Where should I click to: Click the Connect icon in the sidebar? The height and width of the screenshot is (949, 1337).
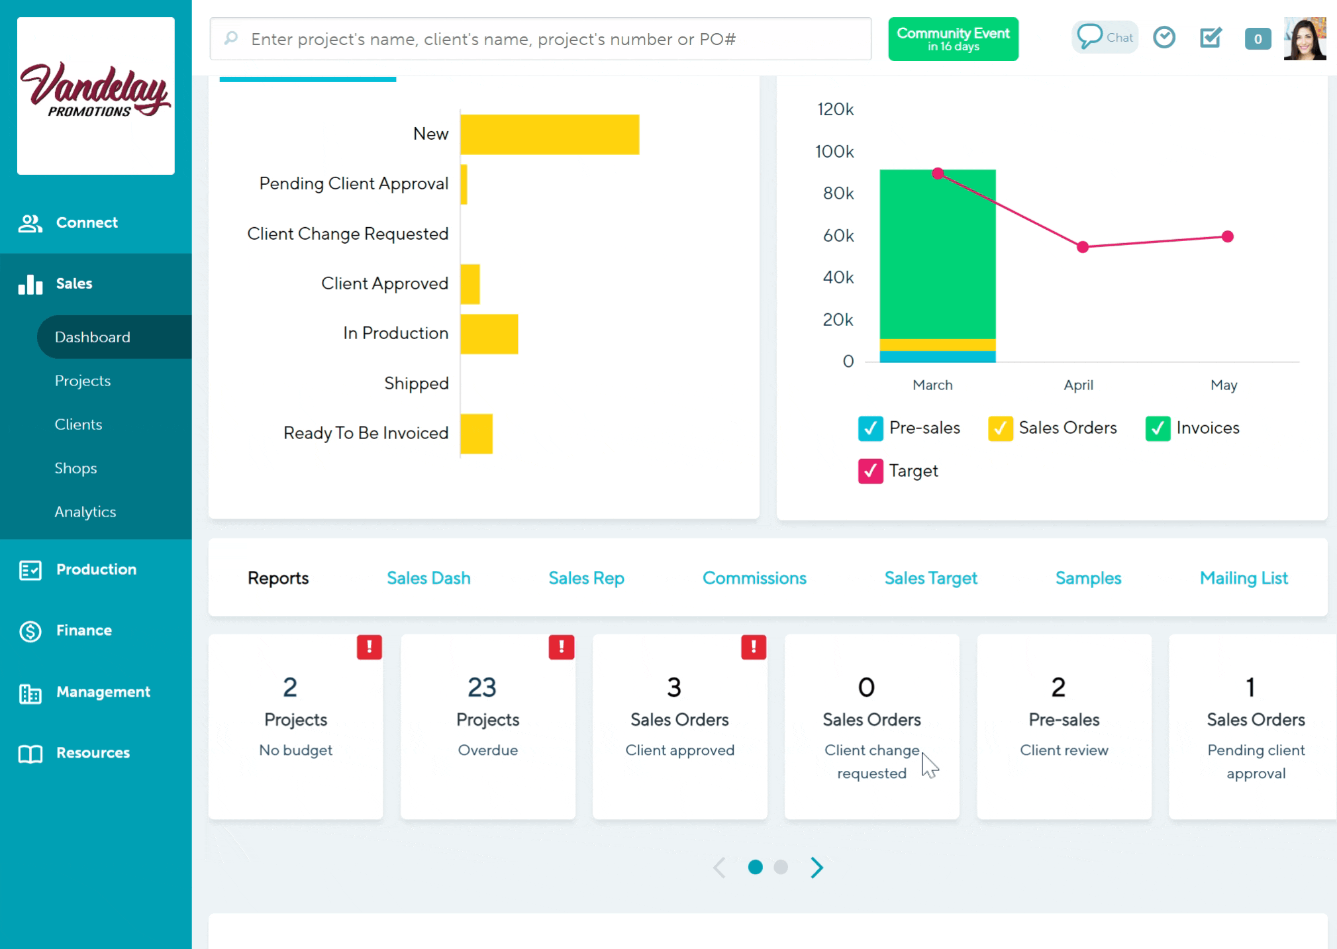pyautogui.click(x=30, y=223)
